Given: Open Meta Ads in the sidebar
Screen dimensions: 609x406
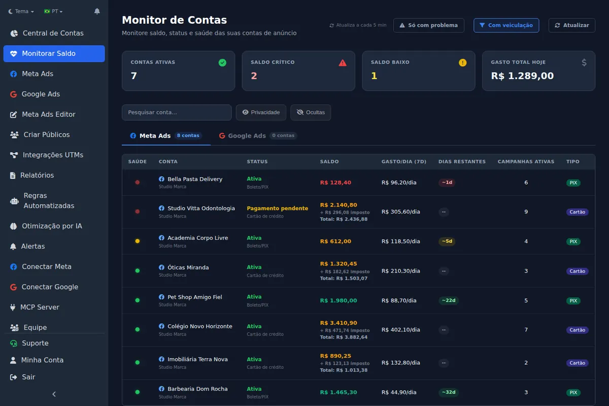Looking at the screenshot, I should (54, 74).
